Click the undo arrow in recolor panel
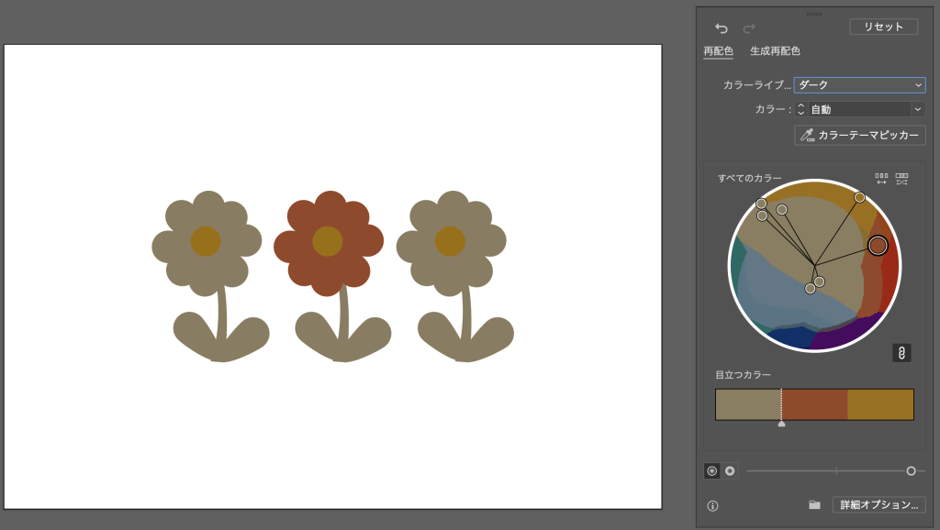 pyautogui.click(x=722, y=28)
